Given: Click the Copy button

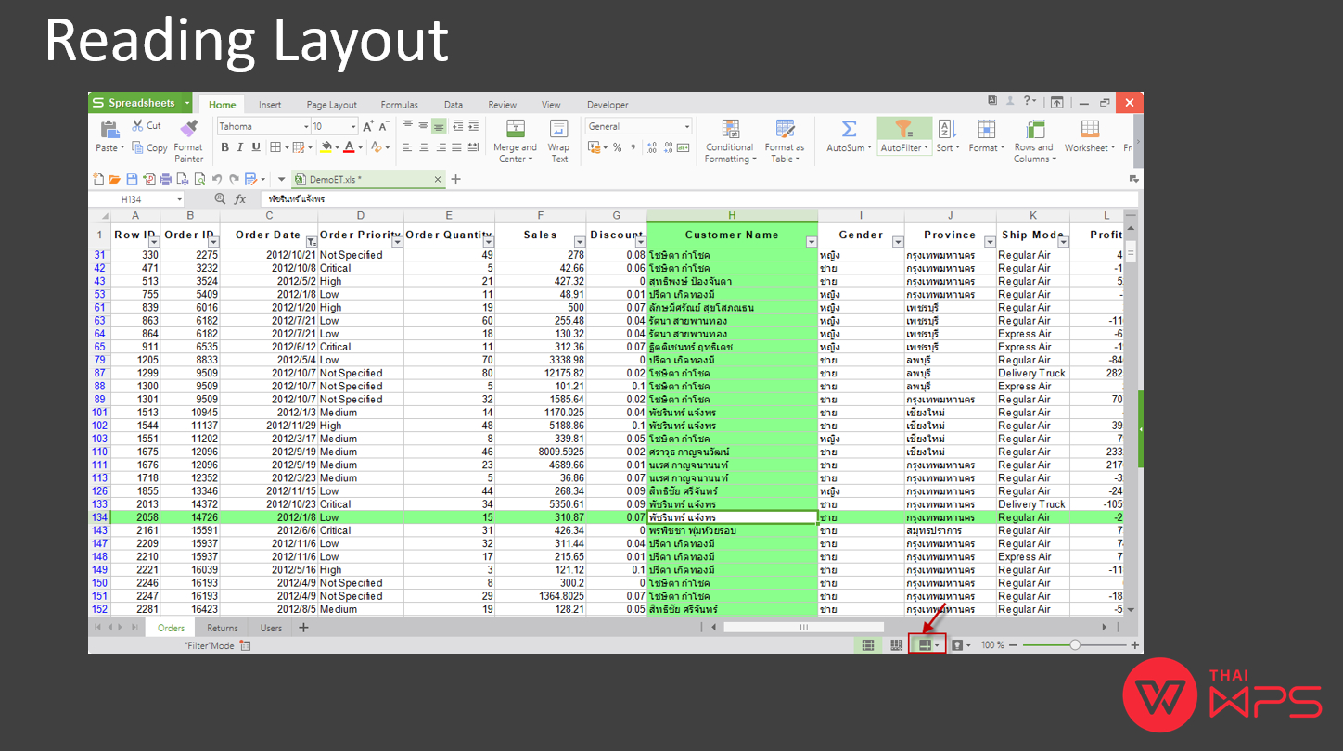Looking at the screenshot, I should [150, 147].
